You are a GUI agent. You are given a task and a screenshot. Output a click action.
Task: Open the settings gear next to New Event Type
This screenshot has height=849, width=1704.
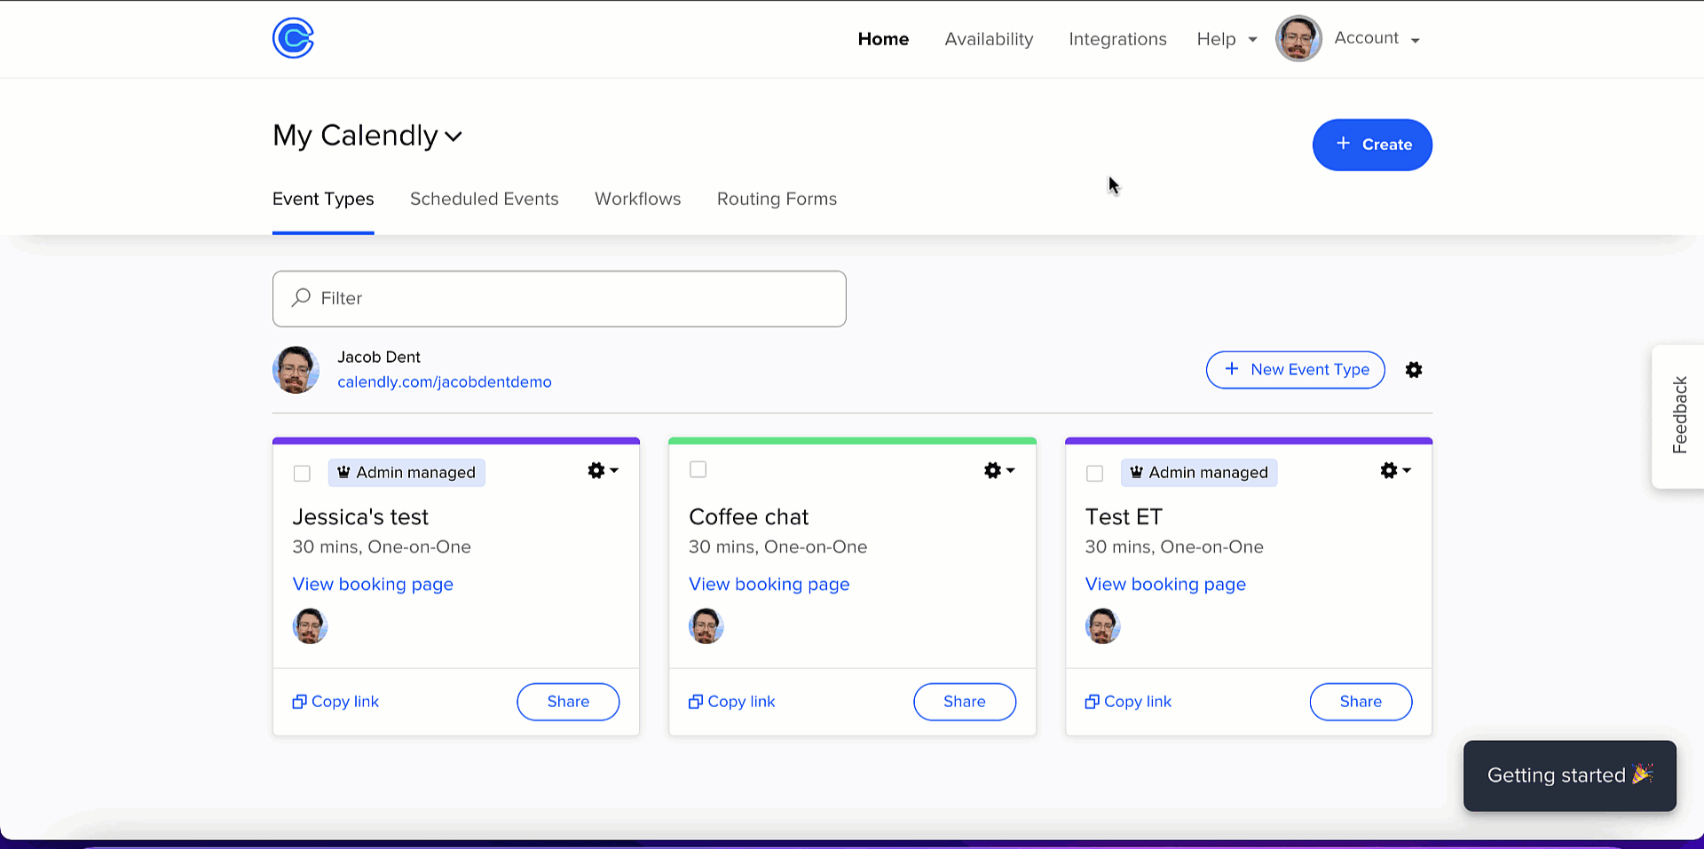coord(1414,370)
